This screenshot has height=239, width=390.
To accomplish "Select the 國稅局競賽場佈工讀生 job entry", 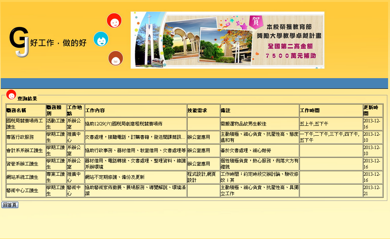I will pyautogui.click(x=25, y=124).
